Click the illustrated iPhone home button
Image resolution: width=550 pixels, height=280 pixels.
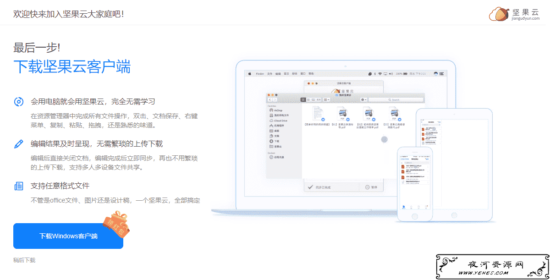(x=415, y=217)
